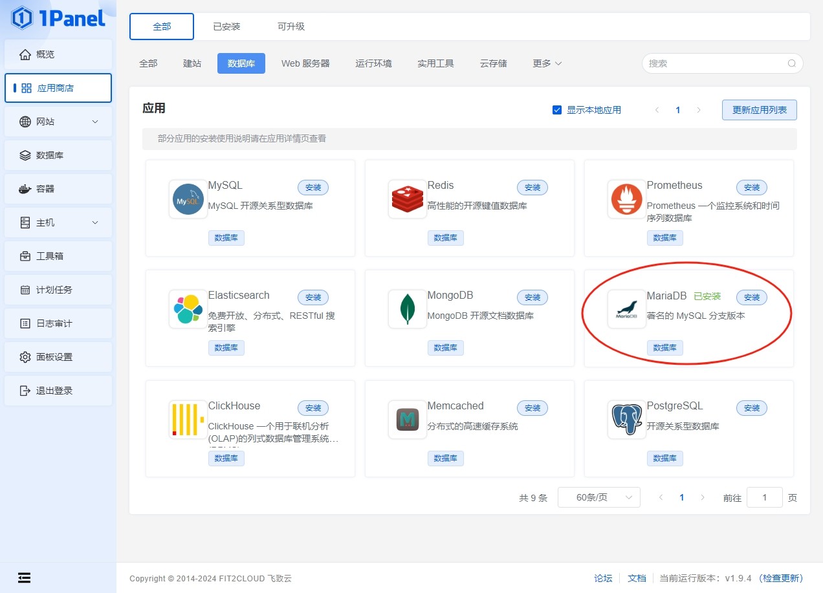Open 工具箱 toolbox in sidebar
The image size is (823, 593).
(58, 256)
